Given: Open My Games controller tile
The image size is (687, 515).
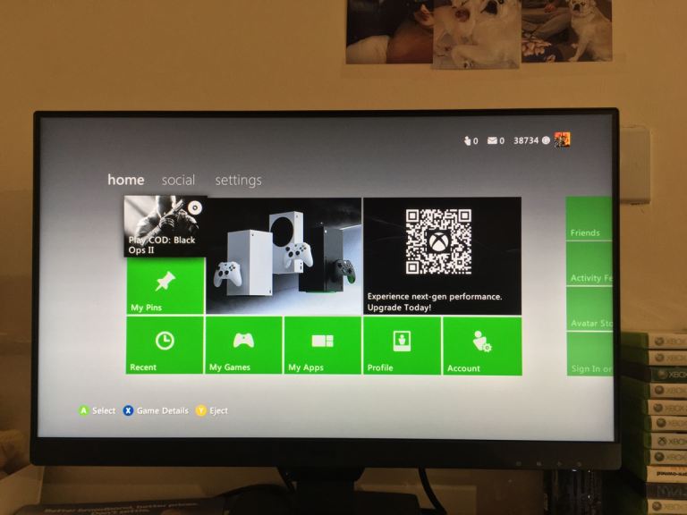Looking at the screenshot, I should (243, 345).
